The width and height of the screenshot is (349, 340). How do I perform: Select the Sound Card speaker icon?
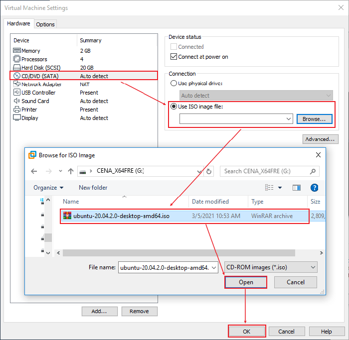coord(16,101)
